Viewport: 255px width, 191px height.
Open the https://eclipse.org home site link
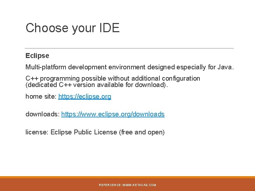[85, 96]
